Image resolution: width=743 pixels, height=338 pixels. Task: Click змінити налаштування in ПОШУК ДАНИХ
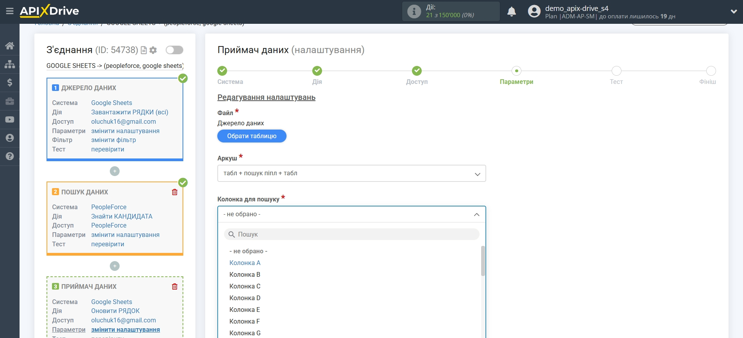click(x=125, y=235)
